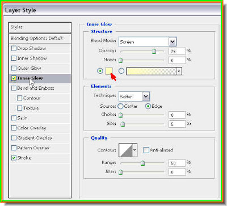Tick the Bevel and Emboss checkbox
The width and height of the screenshot is (227, 206).
tap(14, 88)
